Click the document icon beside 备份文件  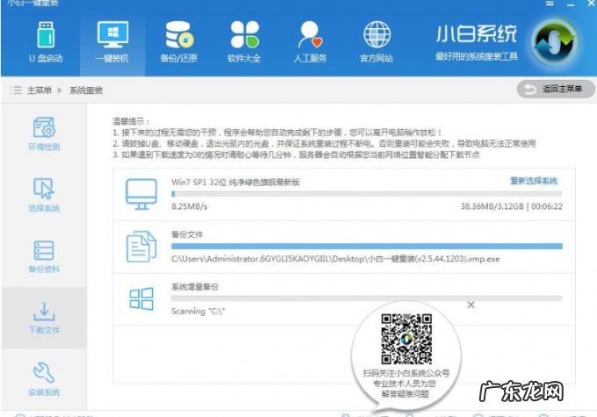tap(141, 247)
